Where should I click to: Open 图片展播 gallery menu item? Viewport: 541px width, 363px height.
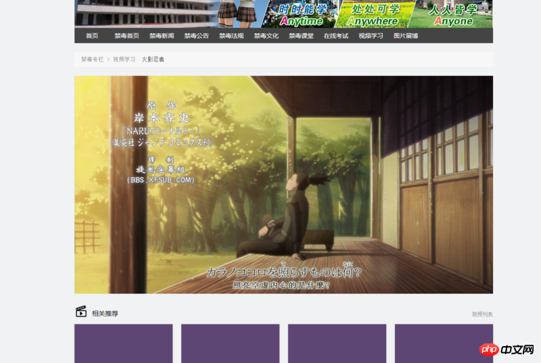click(x=405, y=36)
